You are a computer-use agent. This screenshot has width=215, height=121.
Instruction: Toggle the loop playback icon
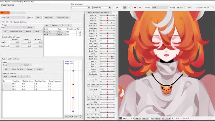125,8
